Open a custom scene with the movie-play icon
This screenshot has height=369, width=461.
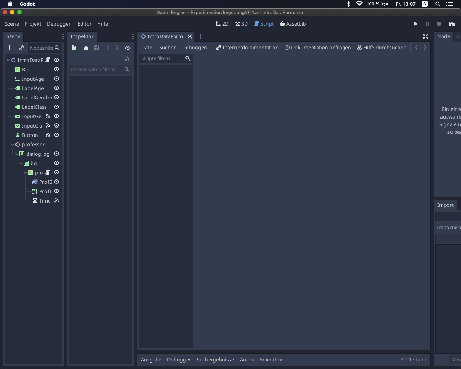pyautogui.click(x=452, y=24)
